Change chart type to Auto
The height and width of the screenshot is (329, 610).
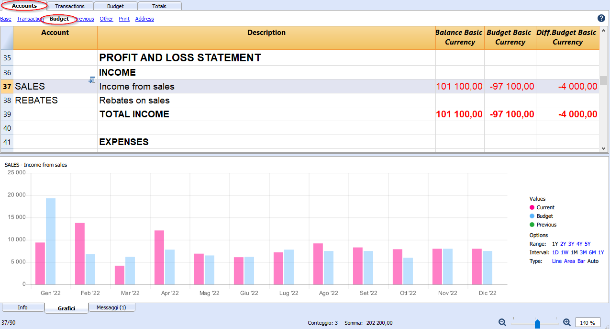[x=593, y=261]
